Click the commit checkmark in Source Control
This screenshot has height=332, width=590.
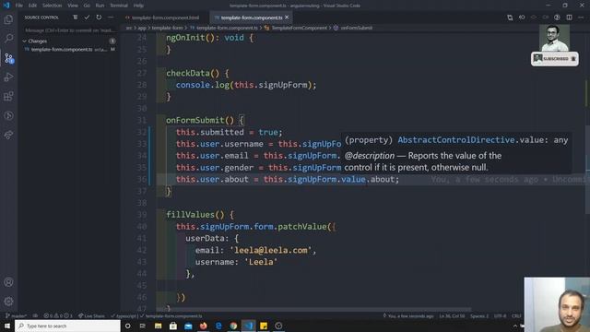point(87,18)
